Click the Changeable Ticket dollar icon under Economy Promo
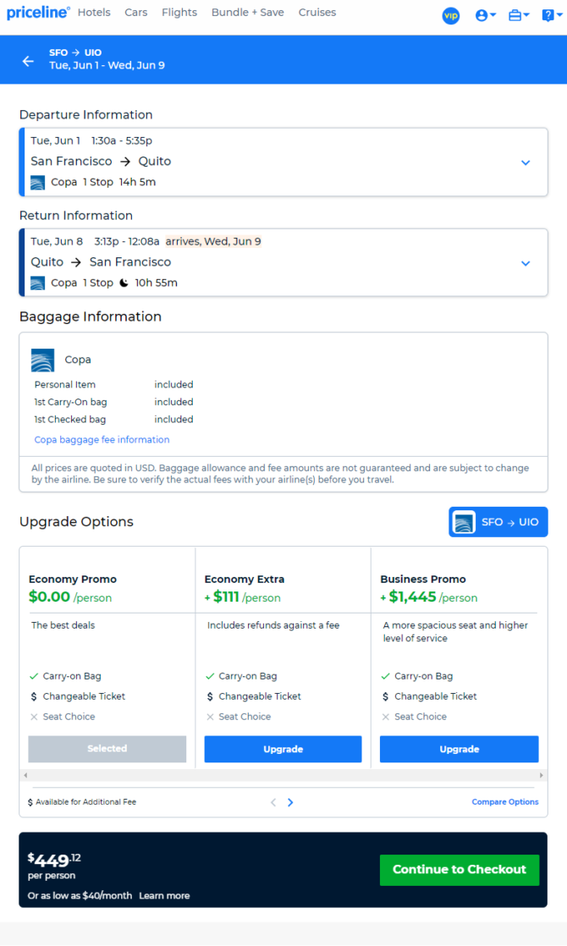The image size is (567, 946). tap(34, 696)
